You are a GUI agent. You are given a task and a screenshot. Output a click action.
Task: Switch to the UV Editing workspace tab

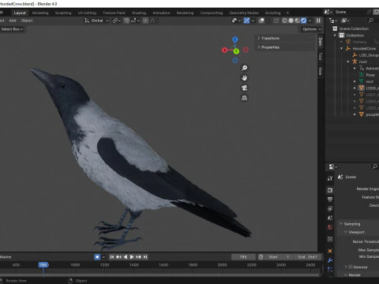(87, 13)
